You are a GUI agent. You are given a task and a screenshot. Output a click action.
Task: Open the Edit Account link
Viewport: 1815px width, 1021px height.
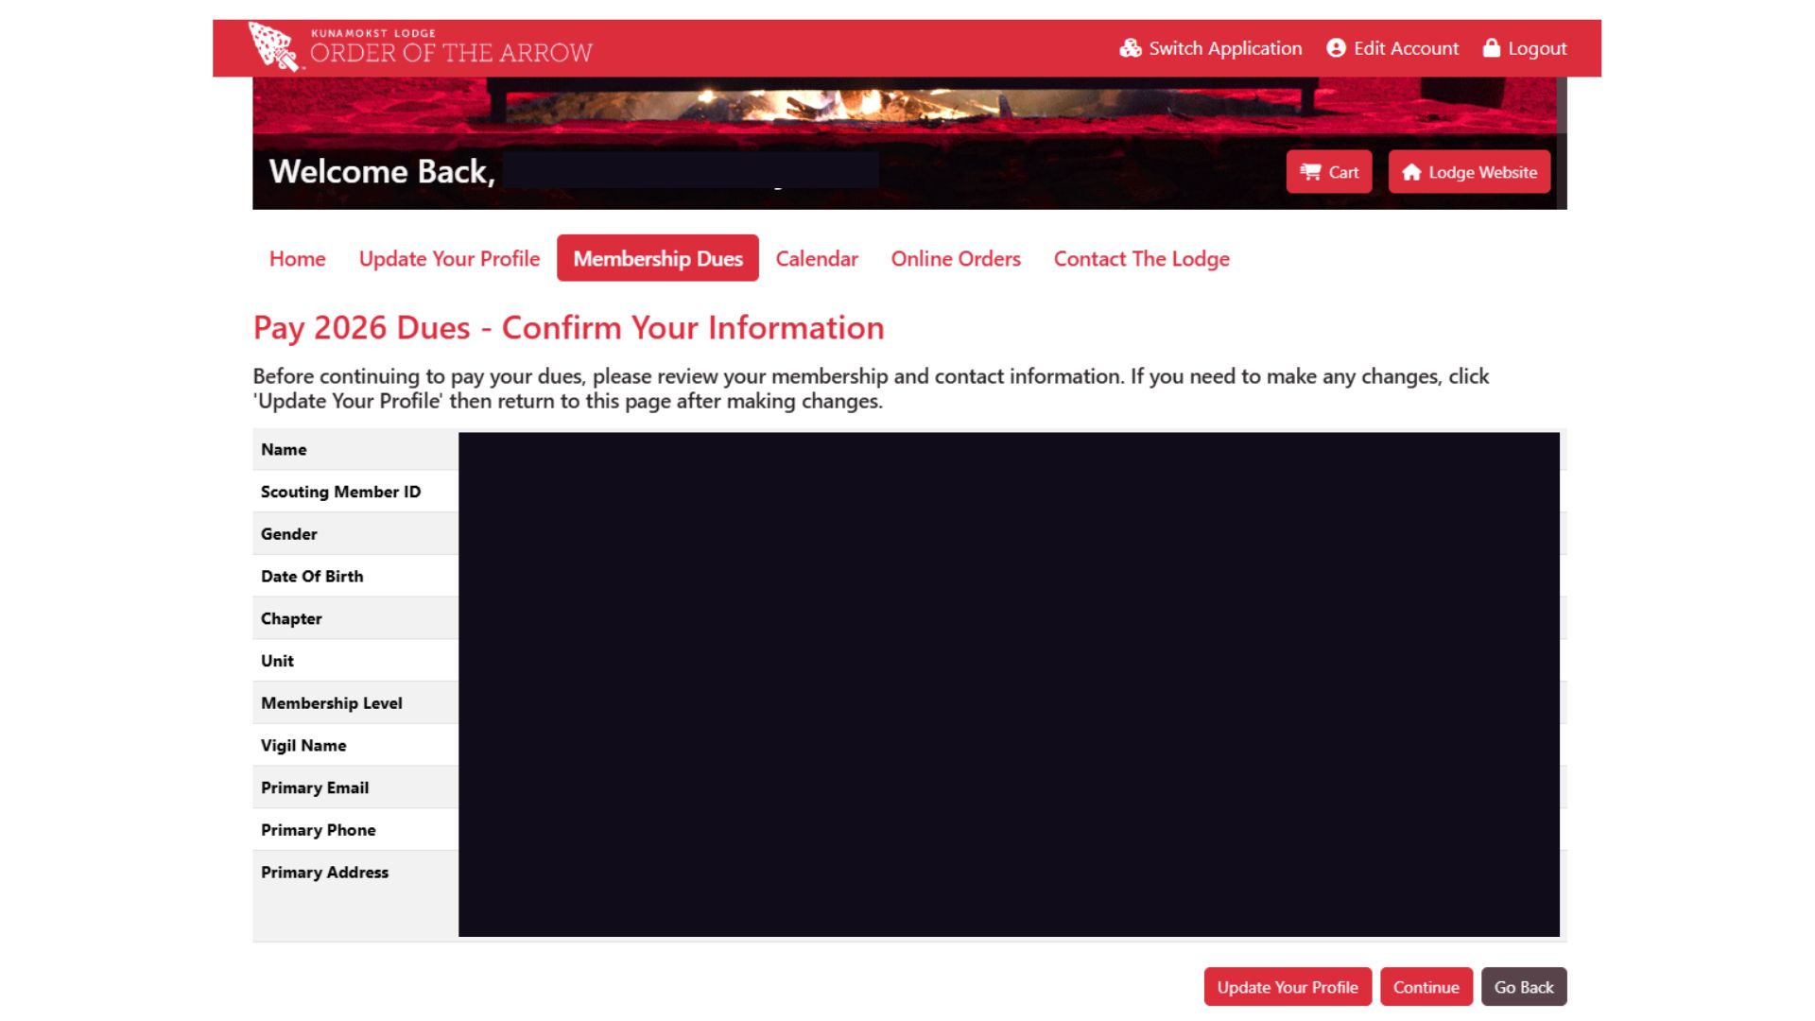[x=1406, y=48]
